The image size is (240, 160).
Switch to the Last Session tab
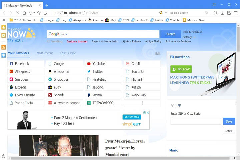click(68, 53)
